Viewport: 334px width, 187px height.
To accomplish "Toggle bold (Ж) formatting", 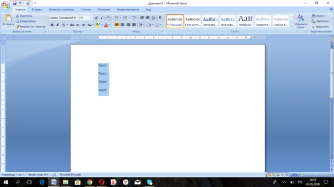I will point(52,25).
